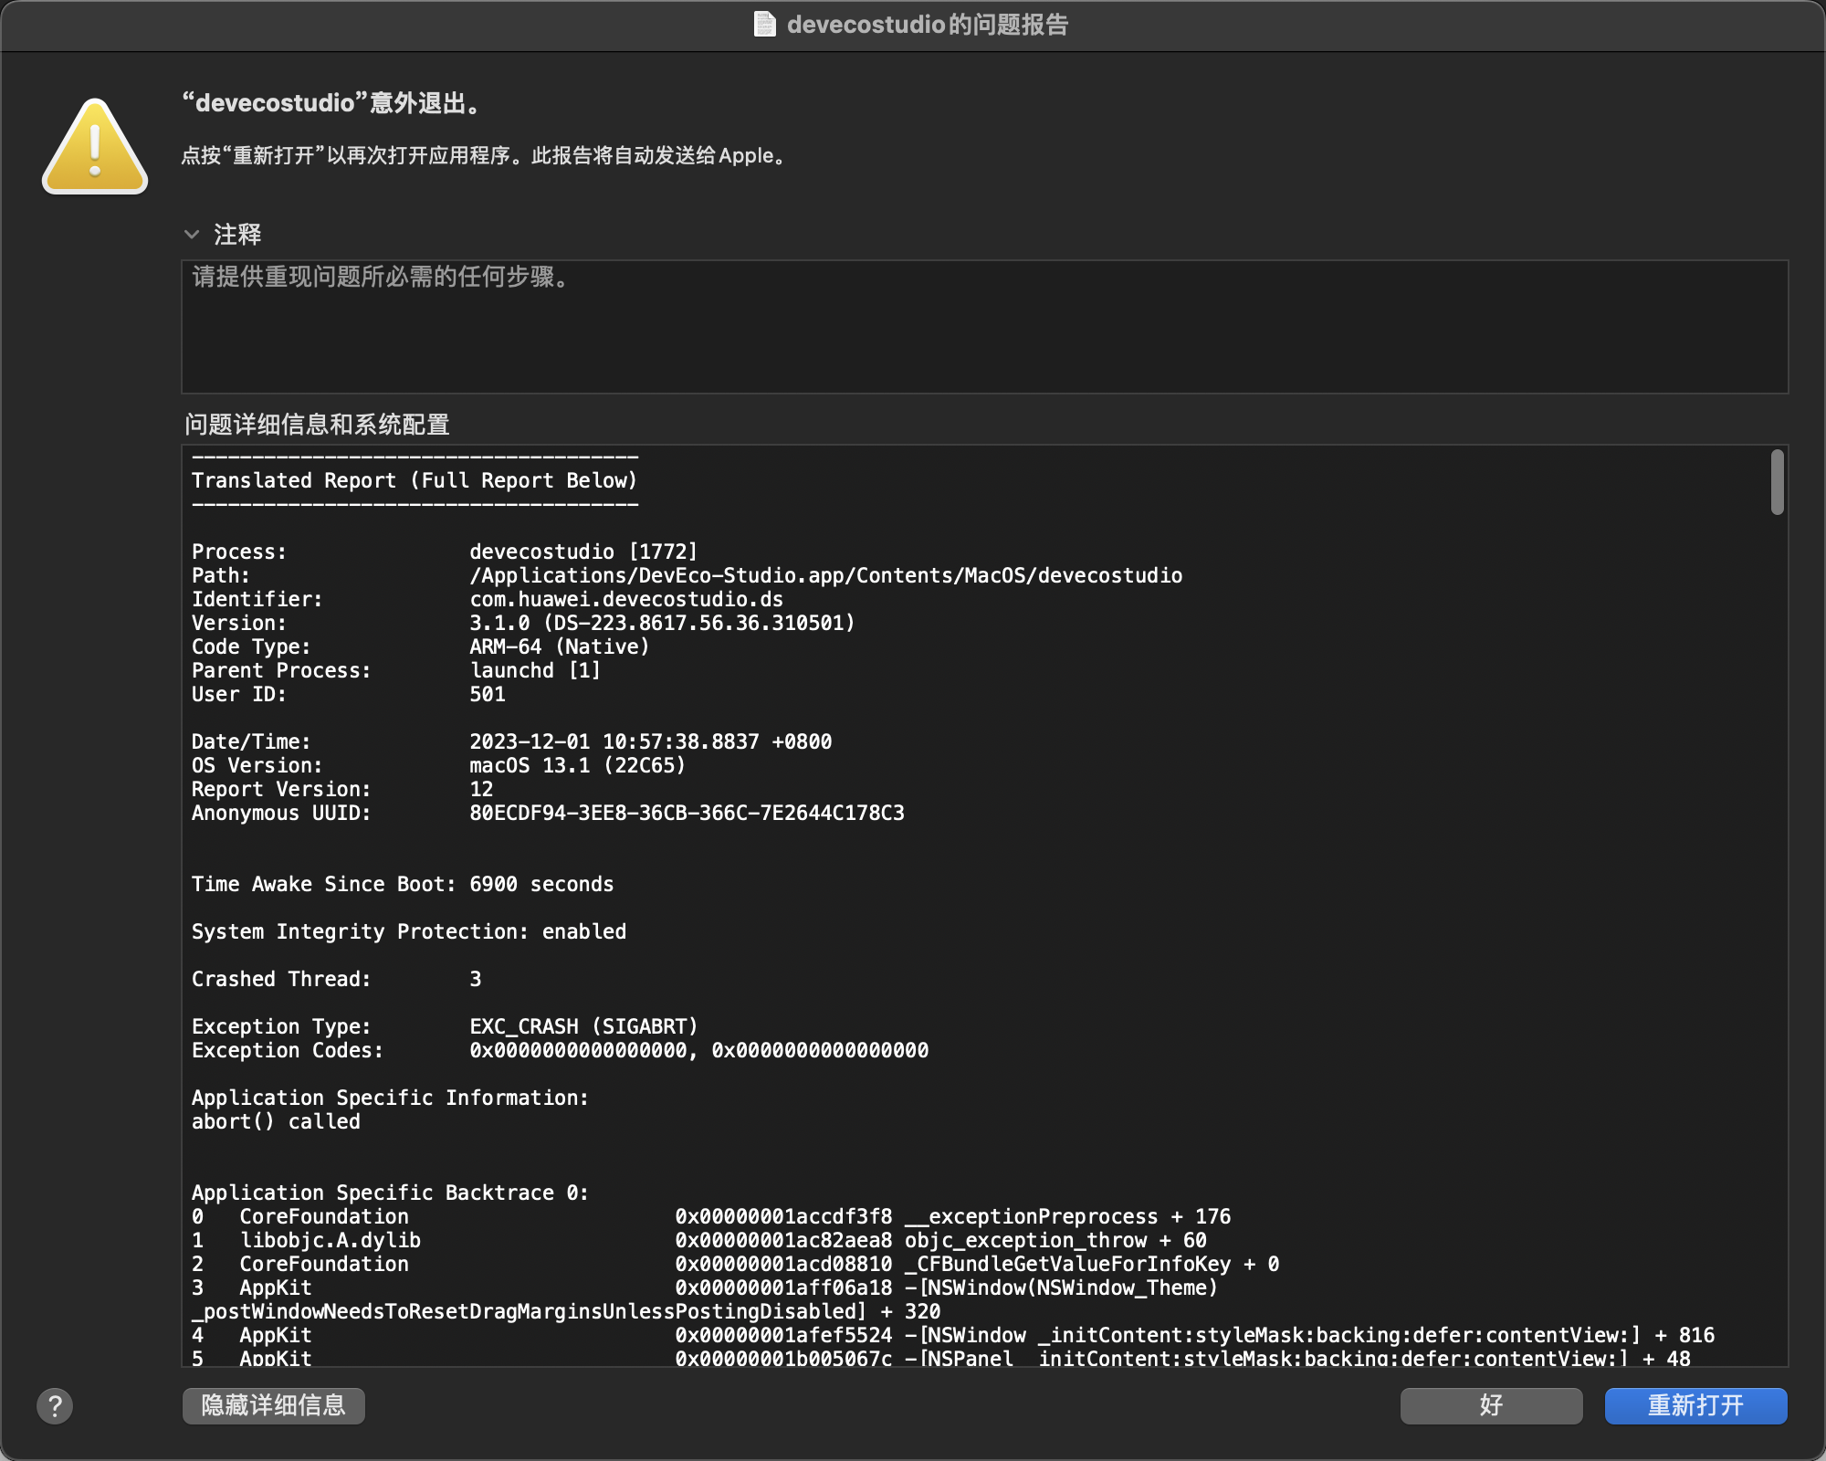This screenshot has width=1826, height=1461.
Task: Click the '“devecostudio”意外退出。' heading
Action: tap(332, 103)
